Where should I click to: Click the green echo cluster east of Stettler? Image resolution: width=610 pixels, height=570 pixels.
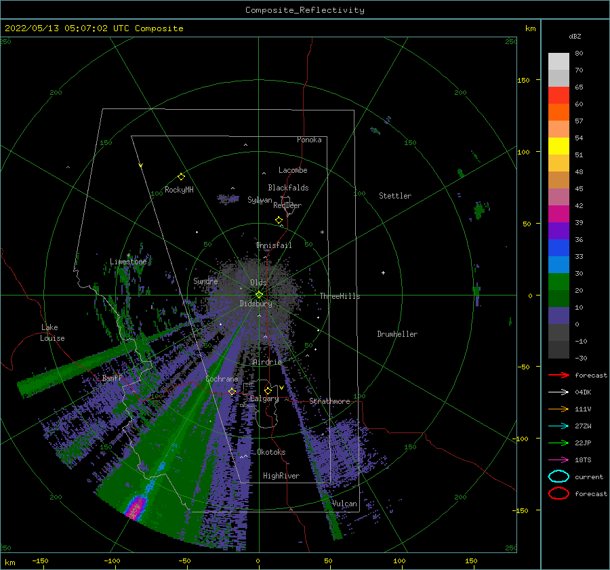[x=481, y=211]
